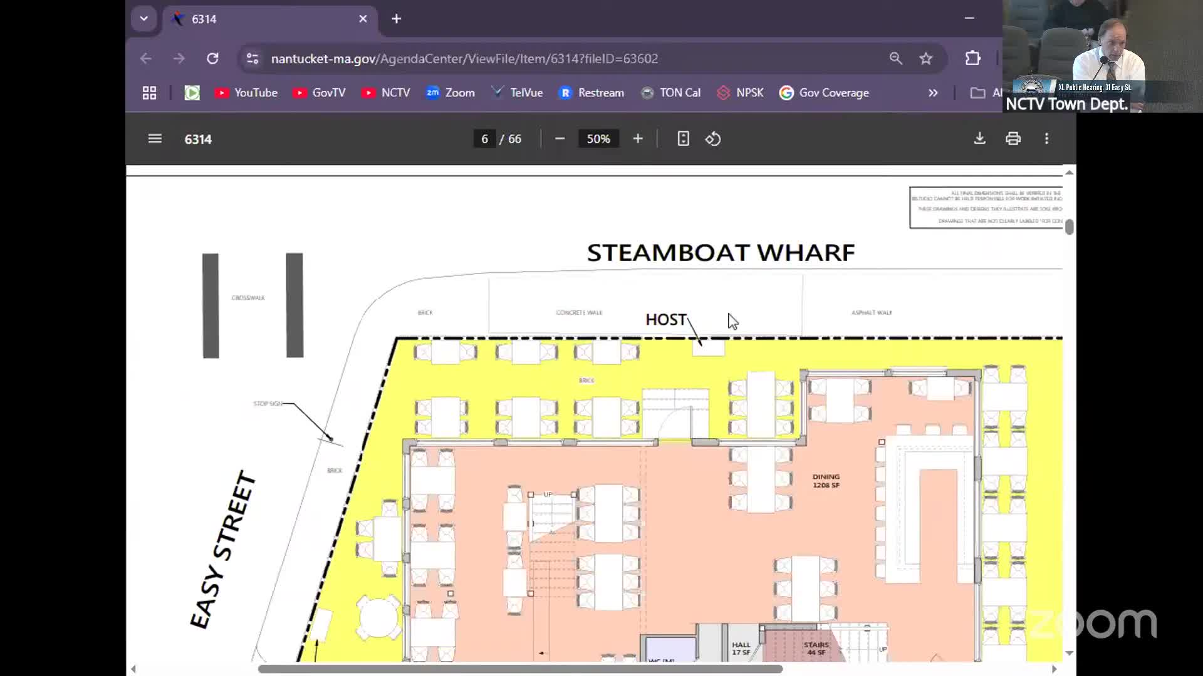The height and width of the screenshot is (676, 1203).
Task: Download the PDF document
Action: point(980,139)
